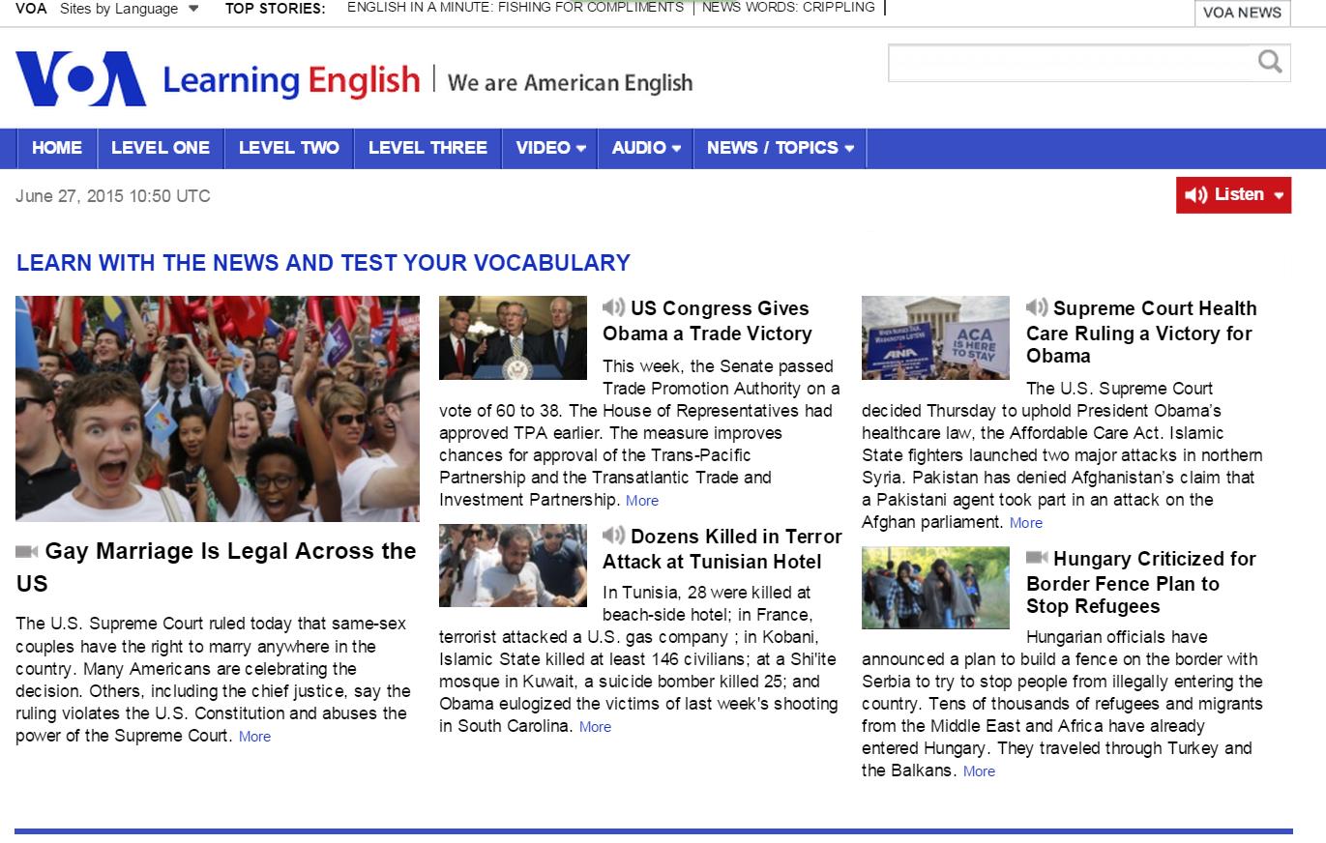Viewport: 1326px width, 843px height.
Task: Open the Tunisian hotel attack thumbnail
Action: [513, 566]
